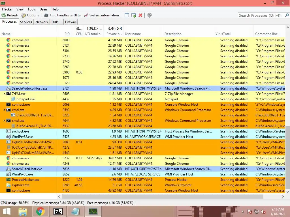Open Google Chrome from the taskbar
This screenshot has height=217, width=290.
(40, 211)
